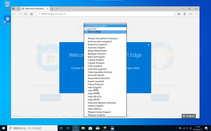Image resolution: width=211 pixels, height=131 pixels.
Task: Select United States (English) option
Action: click(x=105, y=26)
